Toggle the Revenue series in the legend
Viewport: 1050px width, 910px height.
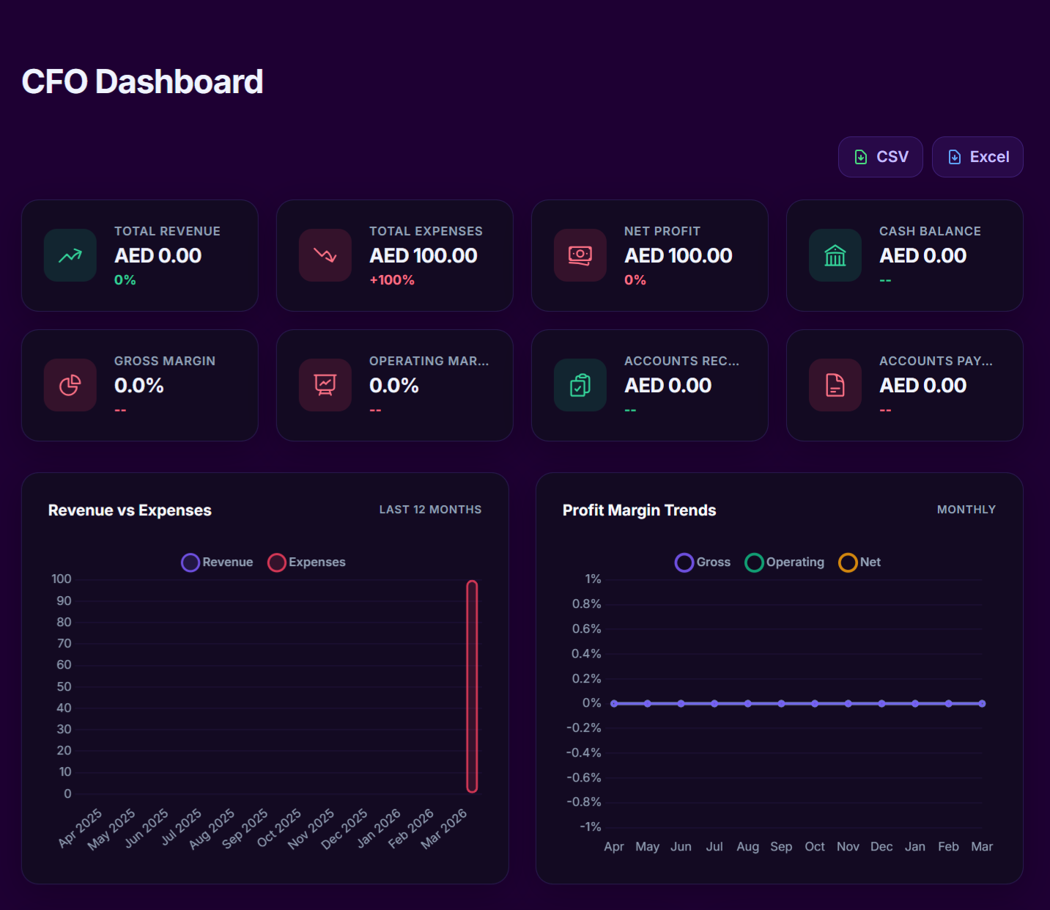click(x=217, y=562)
